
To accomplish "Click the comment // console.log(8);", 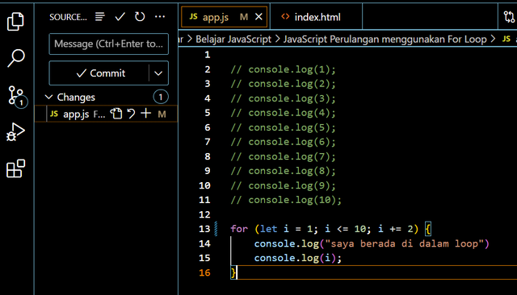I will pyautogui.click(x=283, y=171).
